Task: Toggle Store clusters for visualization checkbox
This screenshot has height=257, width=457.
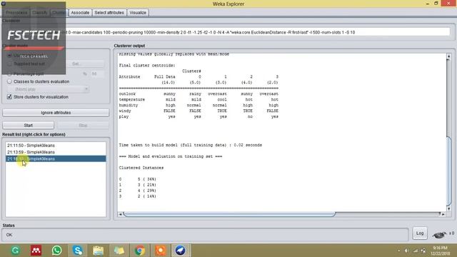Action: 9,97
